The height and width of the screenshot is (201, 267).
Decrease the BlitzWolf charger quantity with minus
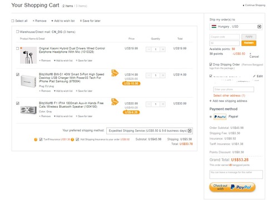point(149,76)
